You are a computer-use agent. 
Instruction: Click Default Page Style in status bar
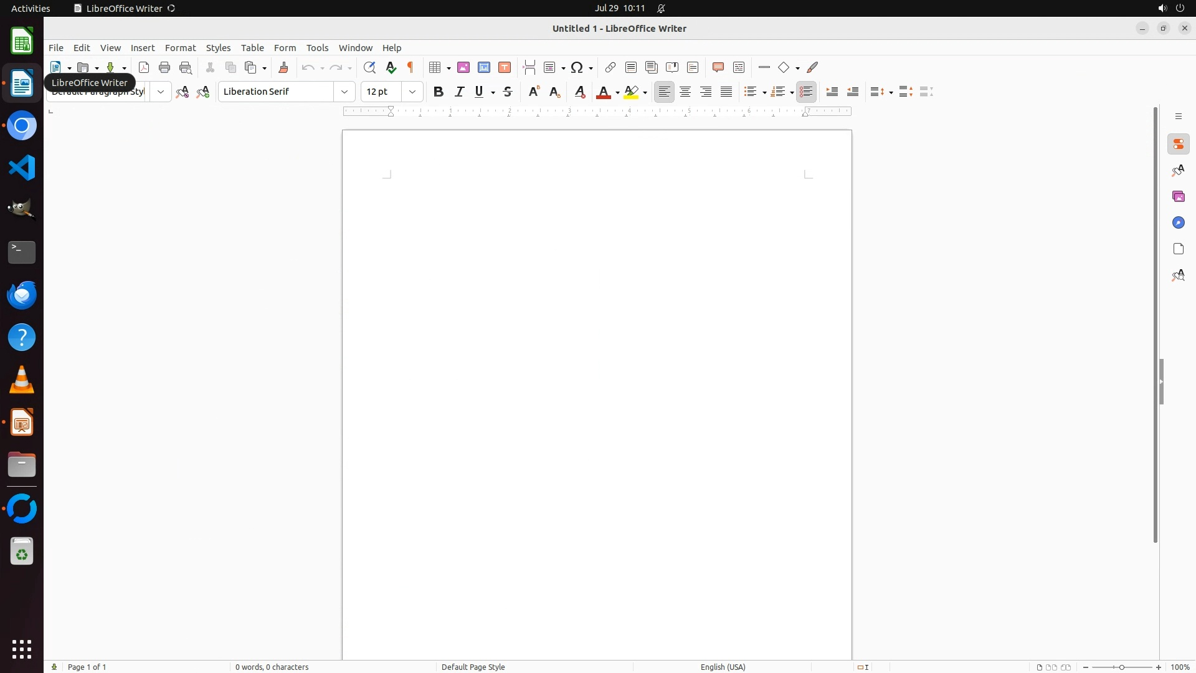tap(473, 667)
